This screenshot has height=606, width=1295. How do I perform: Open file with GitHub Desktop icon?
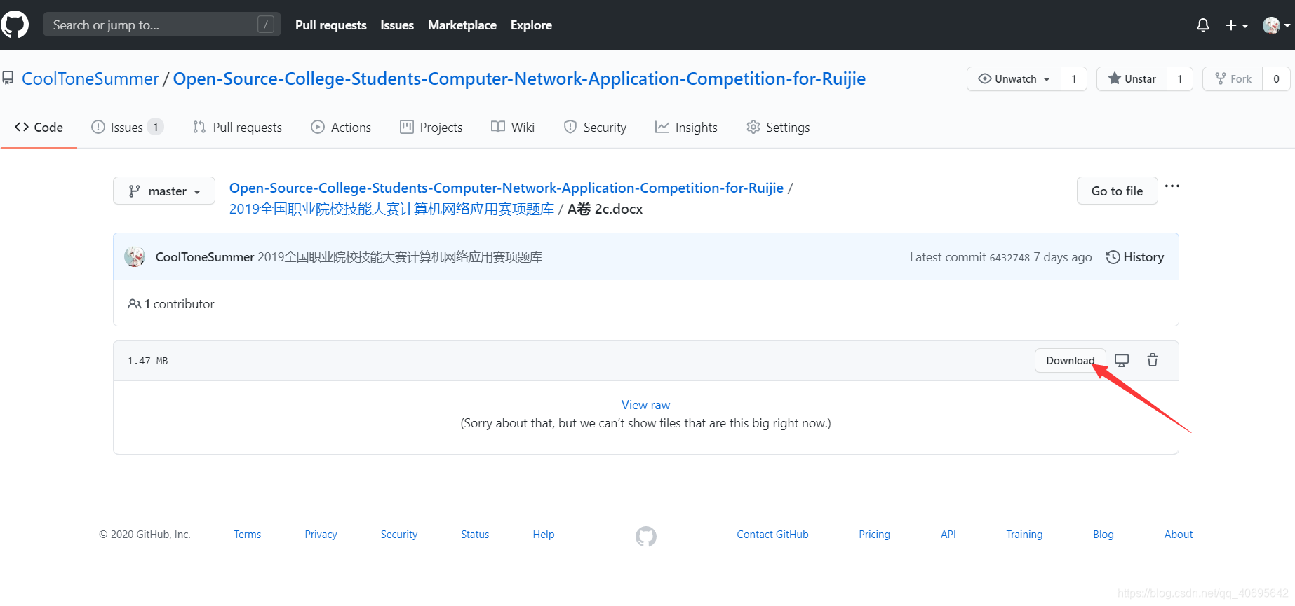(1122, 360)
